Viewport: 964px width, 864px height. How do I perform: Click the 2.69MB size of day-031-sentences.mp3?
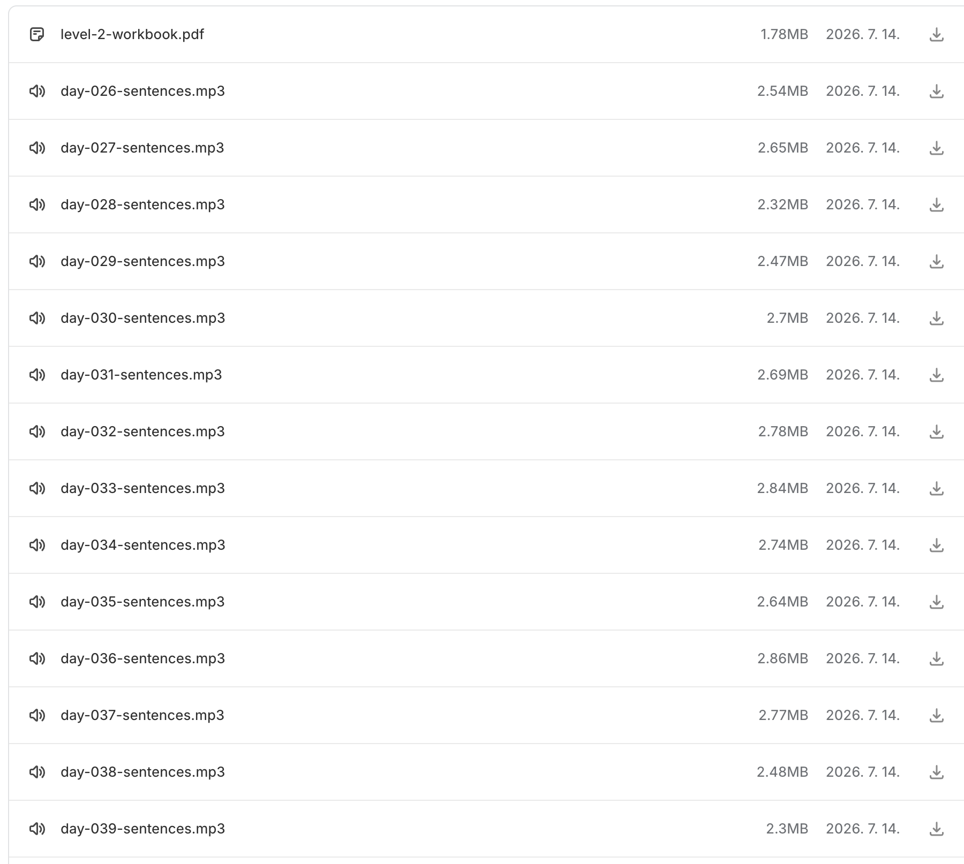782,375
